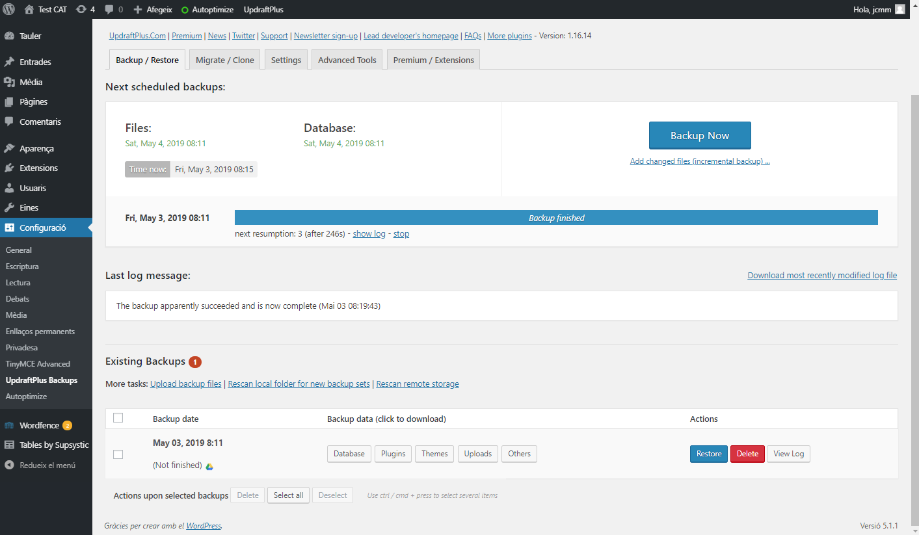Switch to the Backup / Restore tab
Screen dimensions: 919x535
tap(147, 60)
